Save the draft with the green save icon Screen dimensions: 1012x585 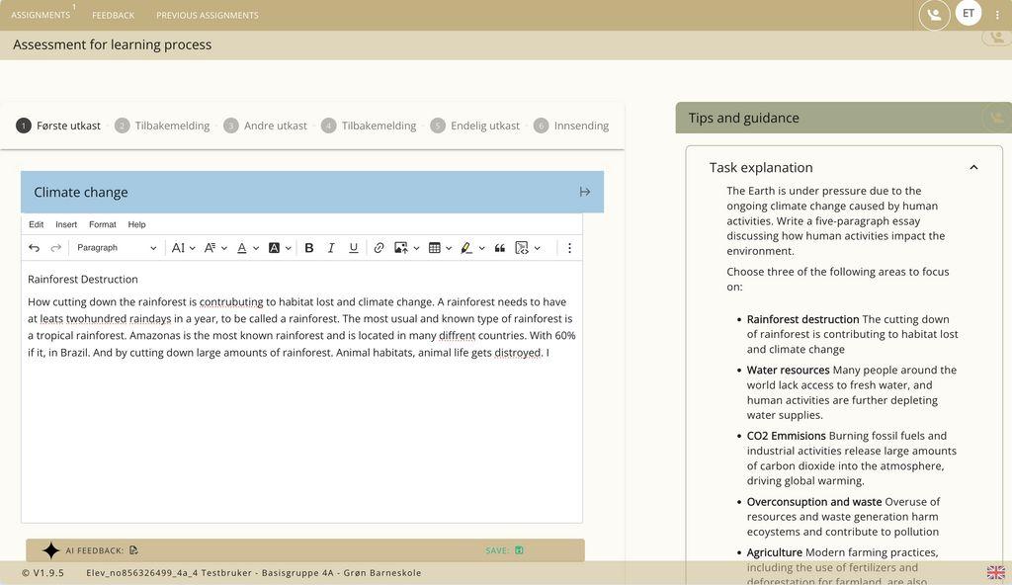519,550
